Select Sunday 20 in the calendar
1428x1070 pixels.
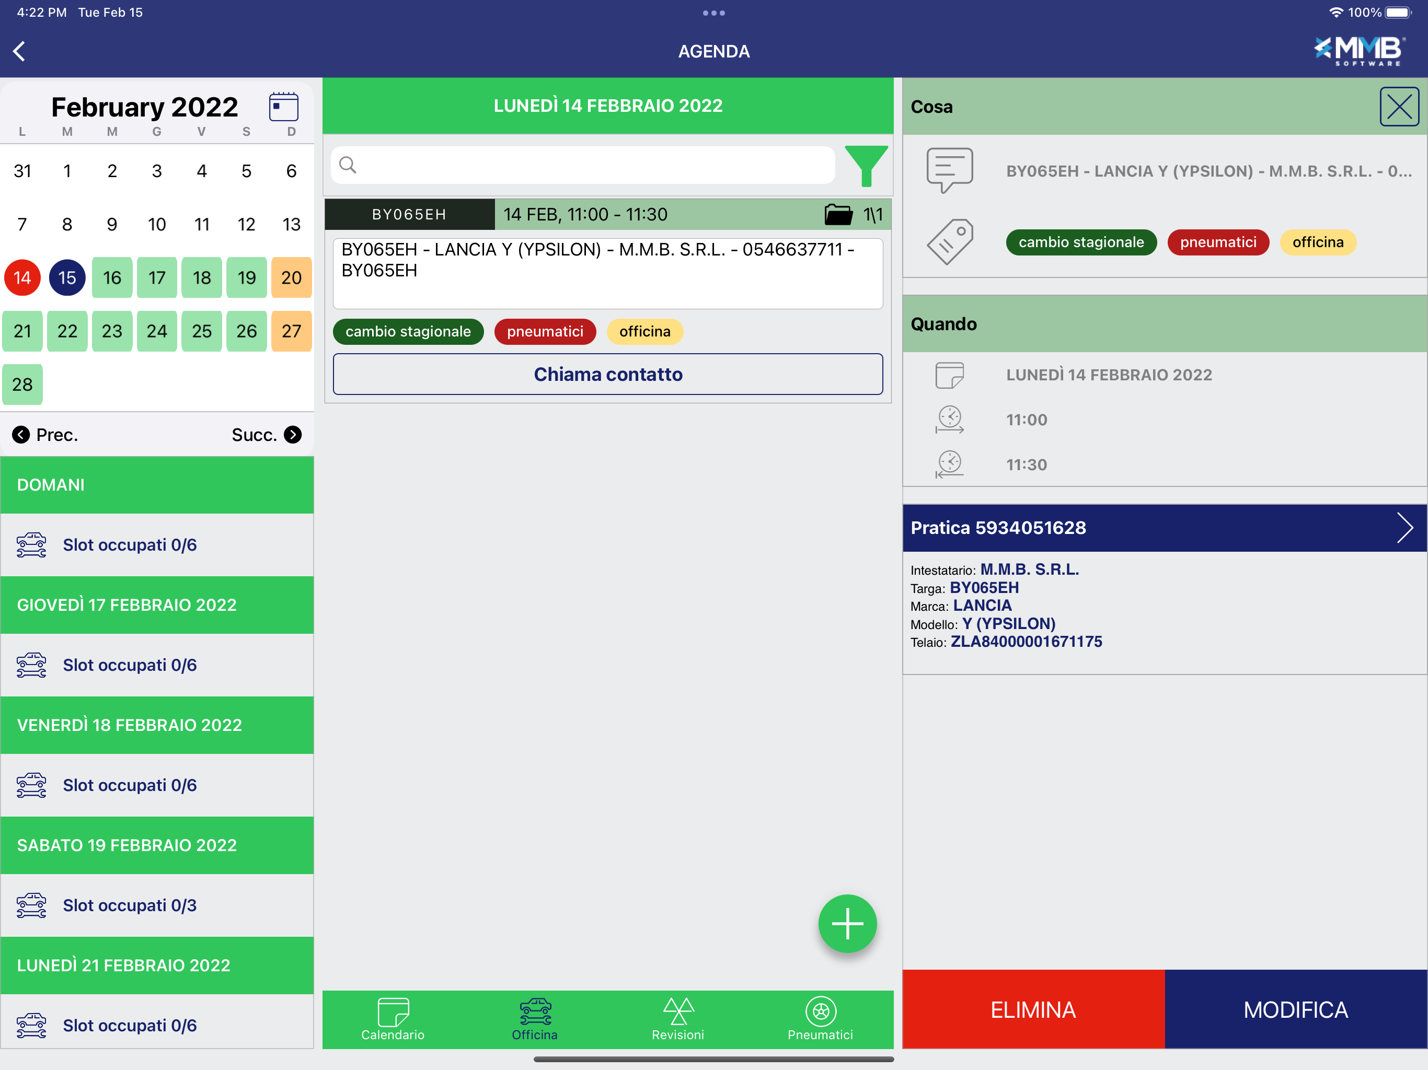pyautogui.click(x=291, y=278)
